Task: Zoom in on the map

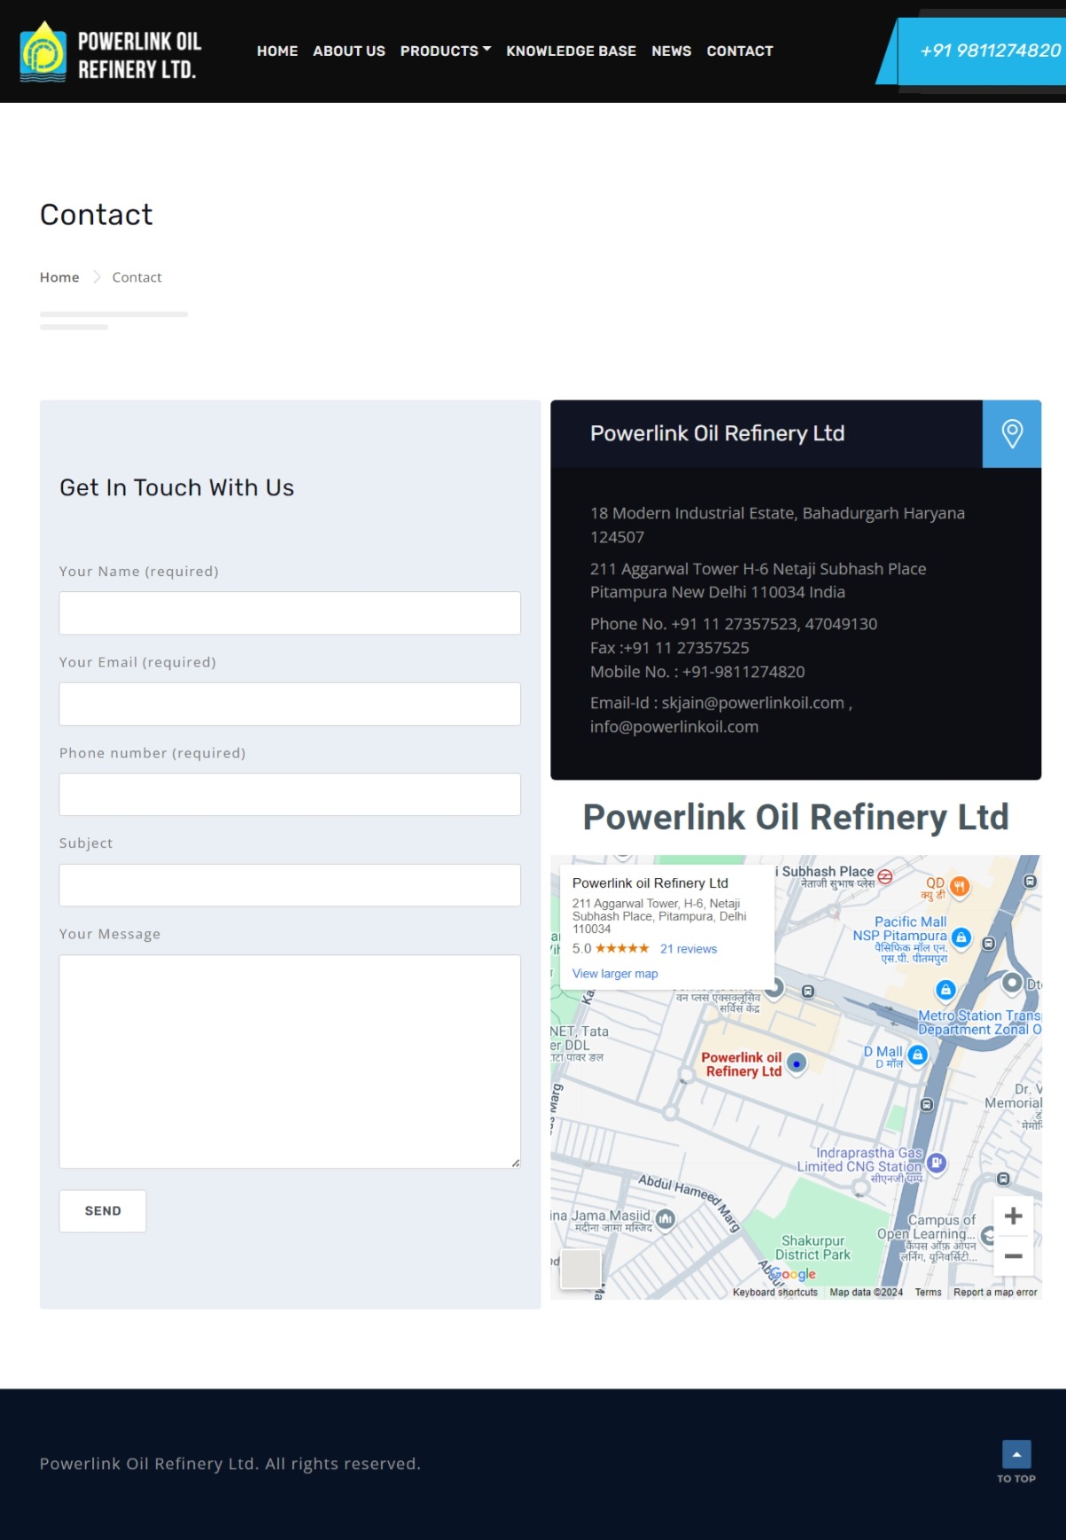Action: click(1013, 1217)
